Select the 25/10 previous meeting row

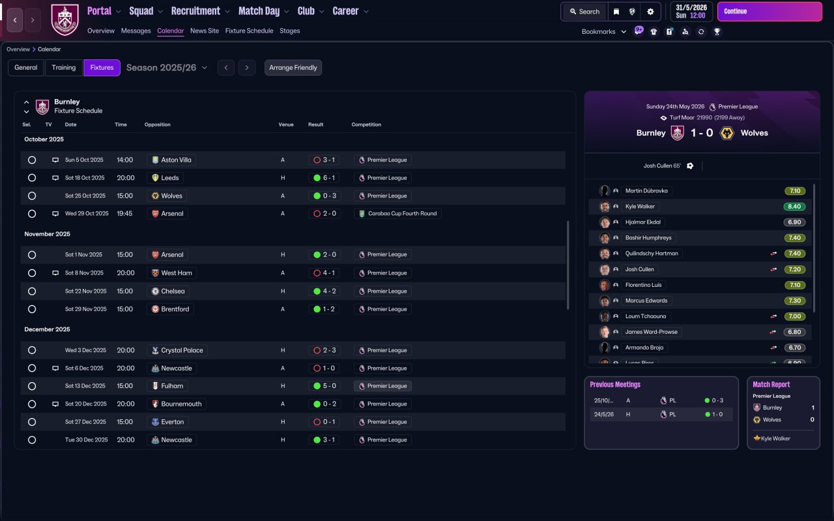pyautogui.click(x=661, y=400)
